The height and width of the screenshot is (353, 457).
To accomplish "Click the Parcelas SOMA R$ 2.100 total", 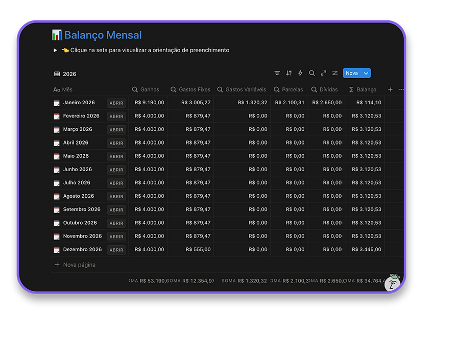I will pos(289,280).
